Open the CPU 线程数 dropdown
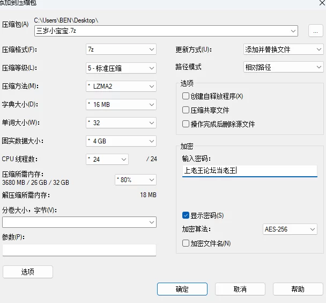This screenshot has height=303, width=326. (108, 159)
